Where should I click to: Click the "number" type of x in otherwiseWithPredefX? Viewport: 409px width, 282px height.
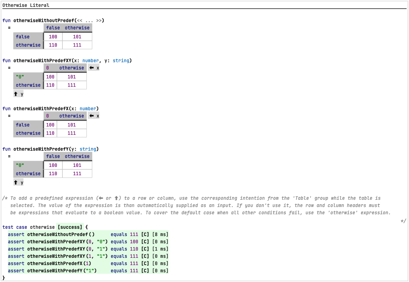point(88,109)
